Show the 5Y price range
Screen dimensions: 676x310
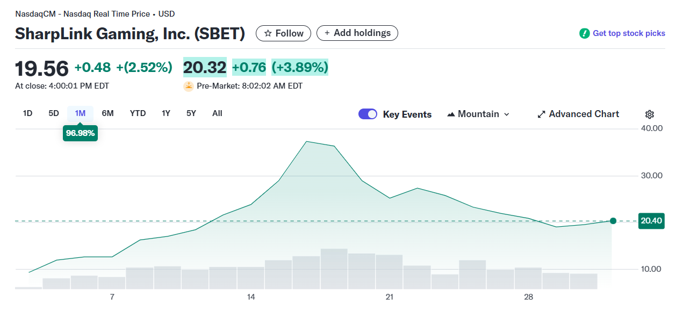pyautogui.click(x=191, y=113)
